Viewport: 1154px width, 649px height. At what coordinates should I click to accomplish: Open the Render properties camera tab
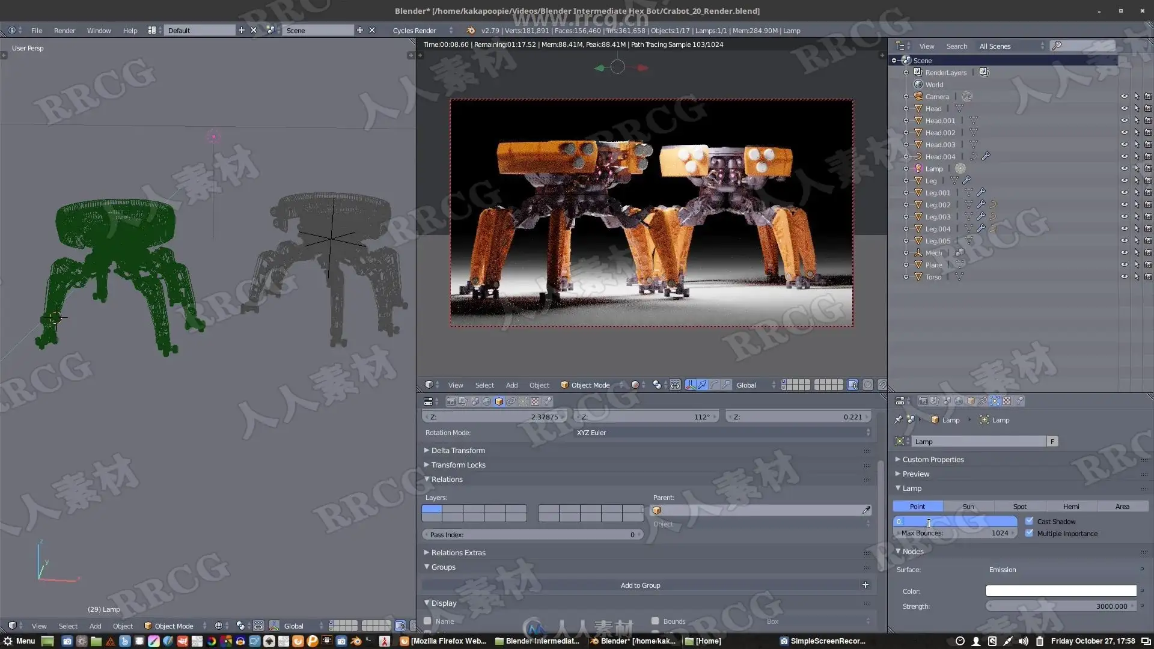pyautogui.click(x=923, y=401)
